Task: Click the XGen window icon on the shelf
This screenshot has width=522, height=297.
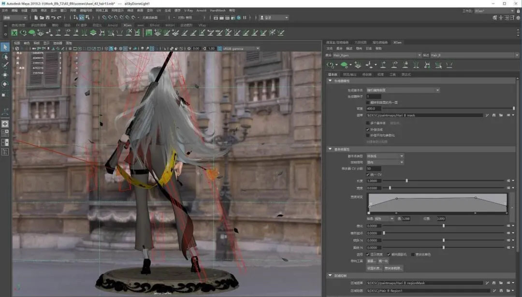Action: tap(14, 33)
